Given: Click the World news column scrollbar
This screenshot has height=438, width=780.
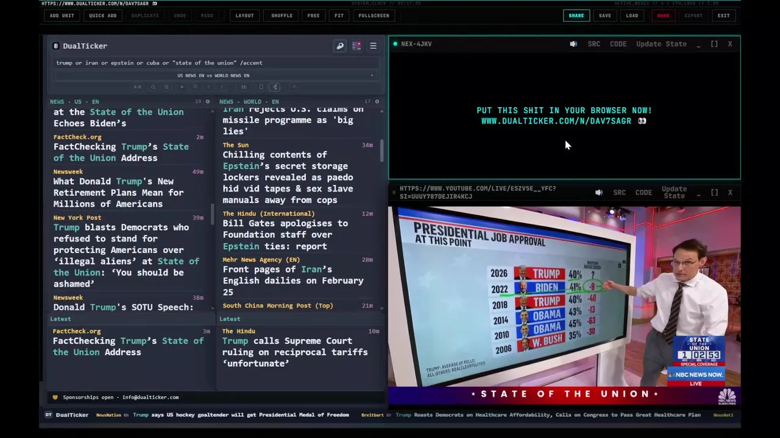Looking at the screenshot, I should (382, 151).
